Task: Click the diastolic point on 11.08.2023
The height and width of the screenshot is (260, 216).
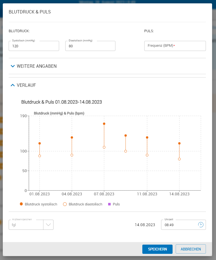Action: 147,155
